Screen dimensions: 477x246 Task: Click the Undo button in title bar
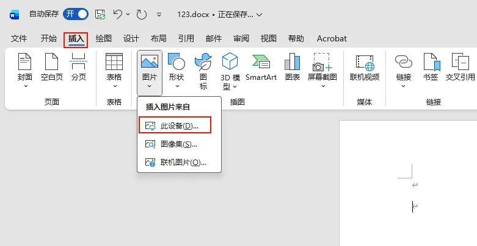[118, 14]
